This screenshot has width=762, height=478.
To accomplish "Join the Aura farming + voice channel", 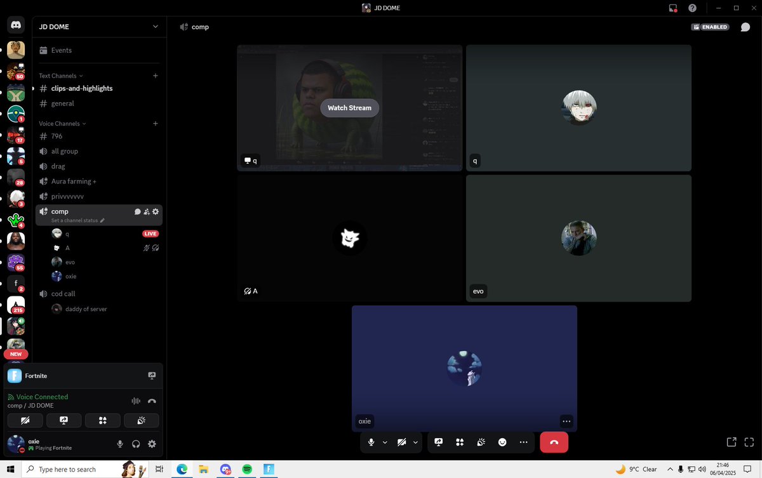I will point(98,182).
